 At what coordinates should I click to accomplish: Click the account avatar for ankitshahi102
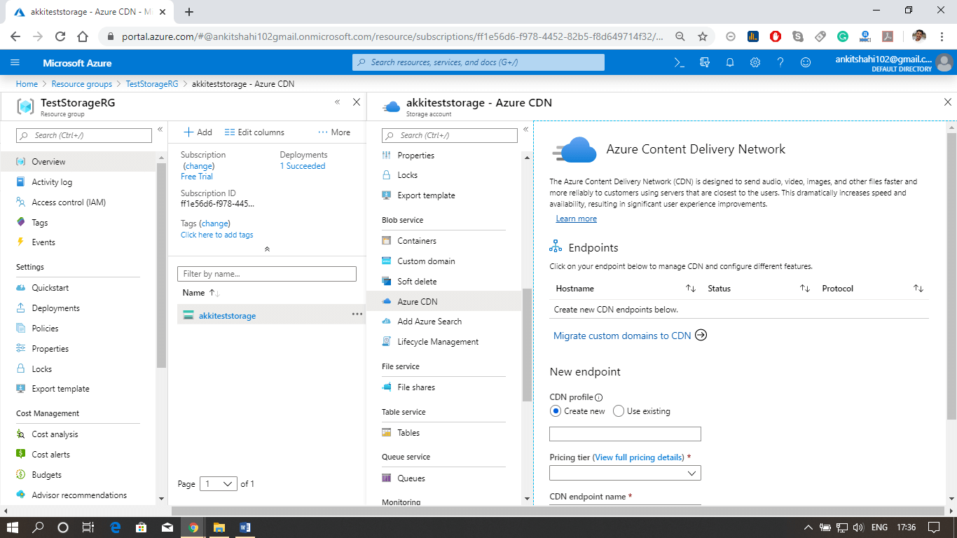(x=944, y=63)
